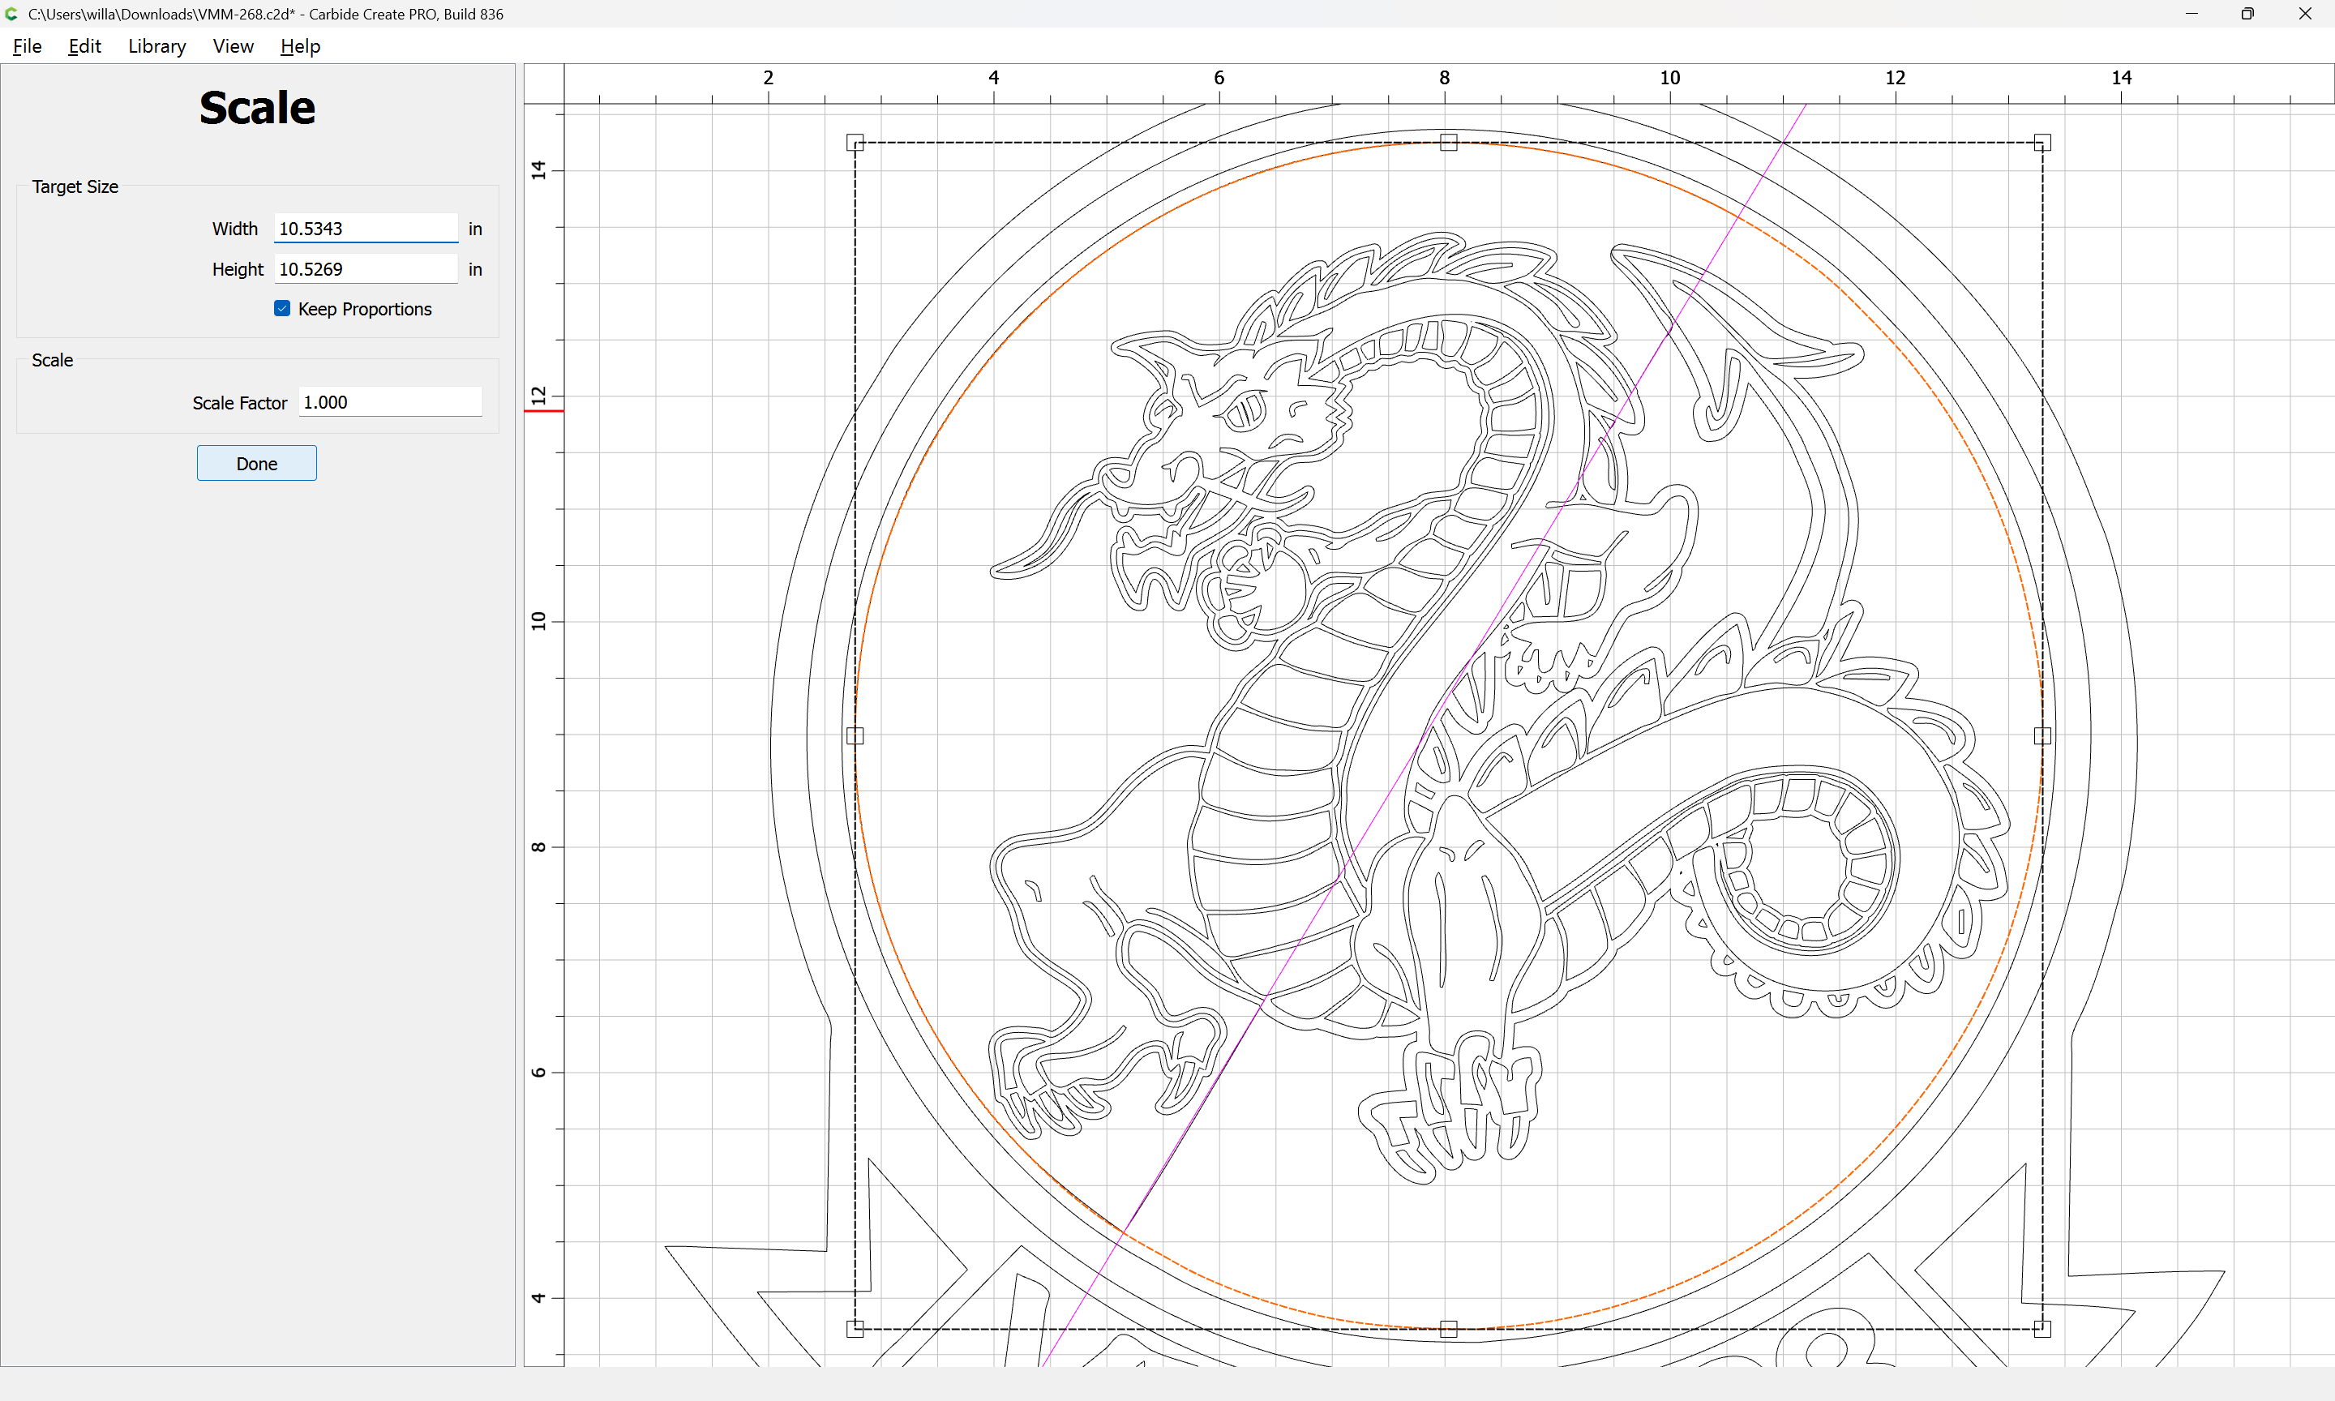
Task: Click the bottom-right selection handle
Action: 2042,1328
